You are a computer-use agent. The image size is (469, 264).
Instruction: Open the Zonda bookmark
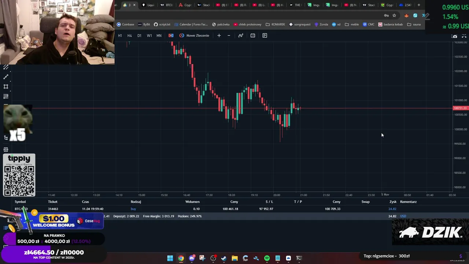click(321, 25)
